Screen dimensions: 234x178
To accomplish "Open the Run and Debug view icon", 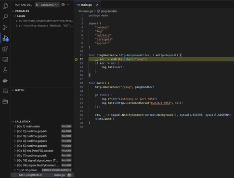I will 5,38.
